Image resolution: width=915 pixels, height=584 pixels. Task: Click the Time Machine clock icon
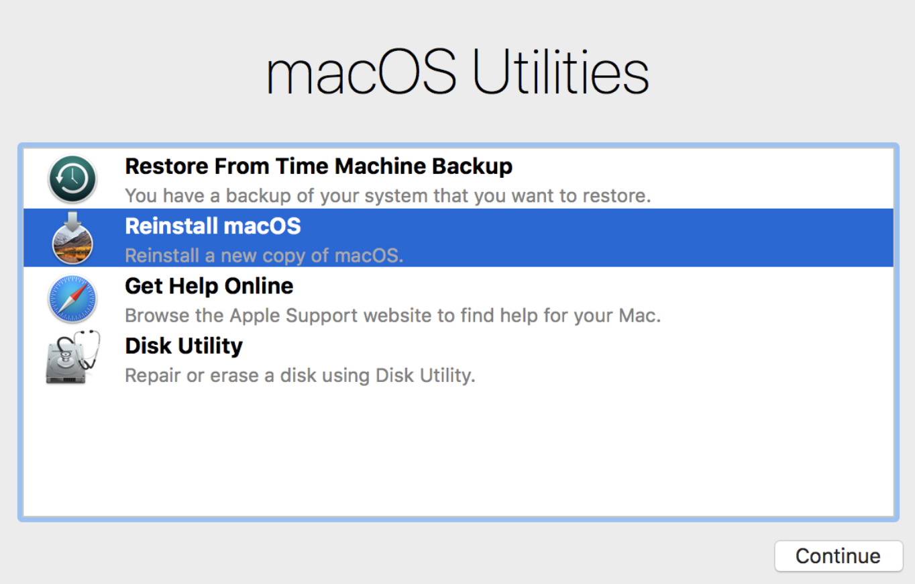click(x=72, y=179)
